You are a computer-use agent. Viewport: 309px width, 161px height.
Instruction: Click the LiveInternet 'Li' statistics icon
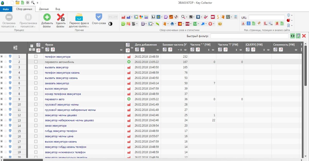(x=153, y=17)
